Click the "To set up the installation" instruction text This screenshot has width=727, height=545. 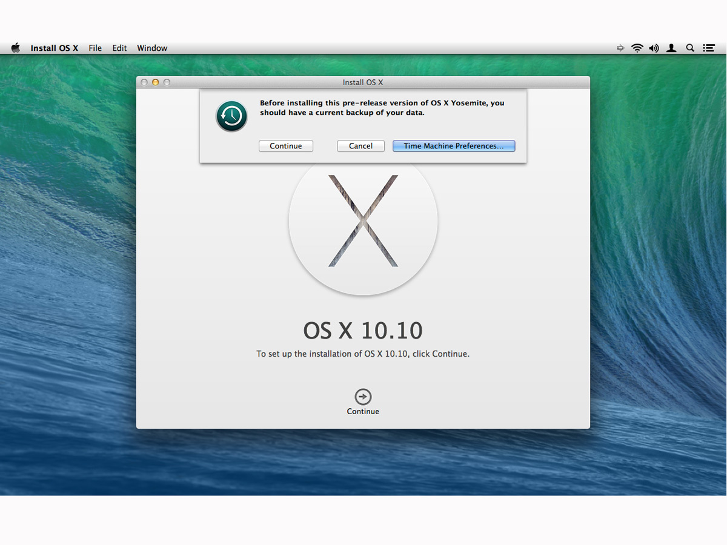tap(363, 354)
